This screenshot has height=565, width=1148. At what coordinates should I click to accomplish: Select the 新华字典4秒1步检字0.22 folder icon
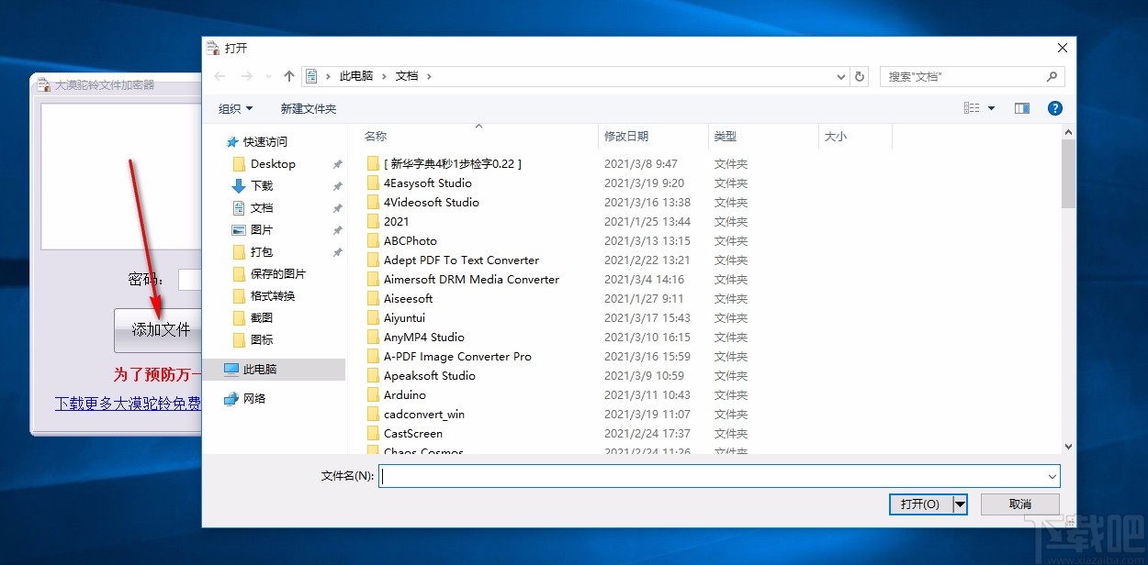(x=372, y=163)
